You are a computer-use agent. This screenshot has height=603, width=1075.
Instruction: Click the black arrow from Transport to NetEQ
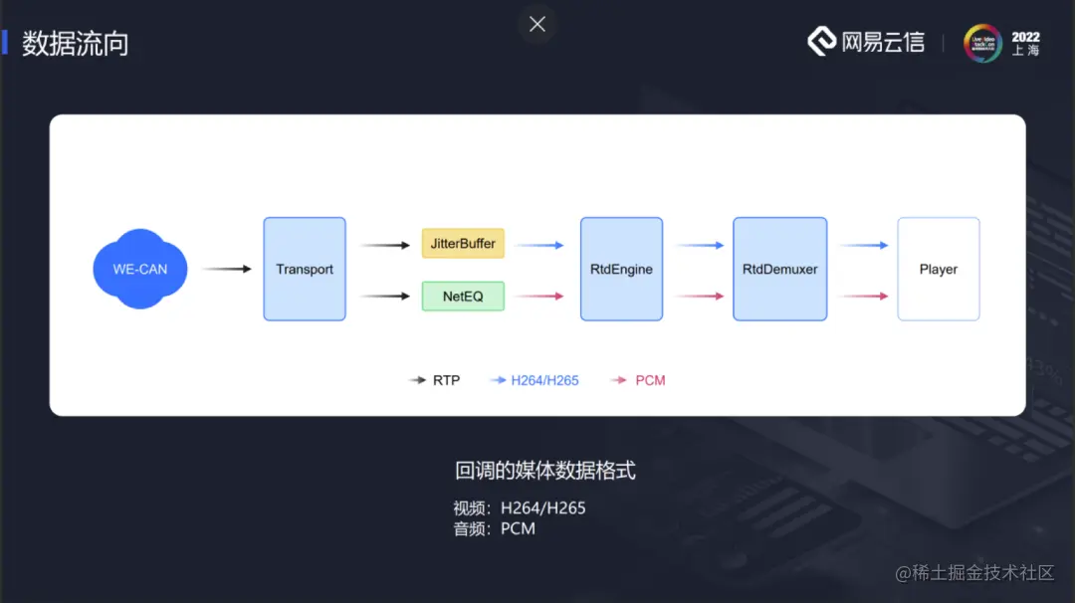point(385,296)
